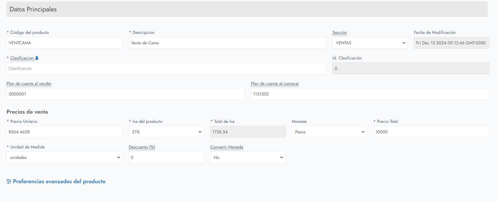
Task: Open the Moneda dropdown showing Pesos
Action: tap(329, 132)
